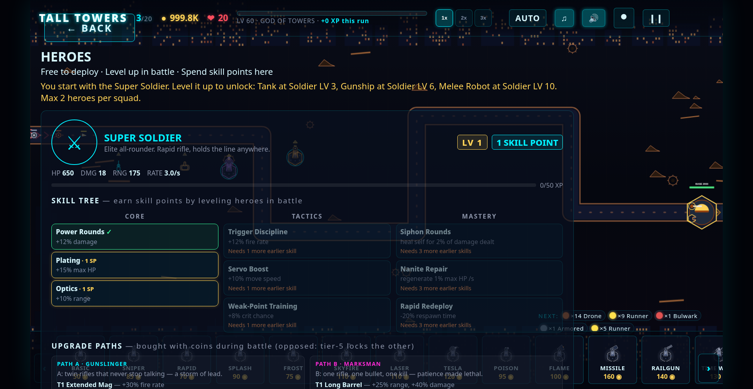Click the LV 1 level badge
This screenshot has width=753, height=389.
[x=472, y=143]
